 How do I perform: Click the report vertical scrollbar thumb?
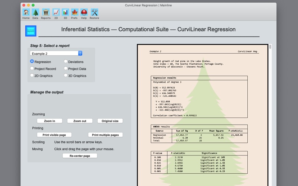click(x=270, y=47)
